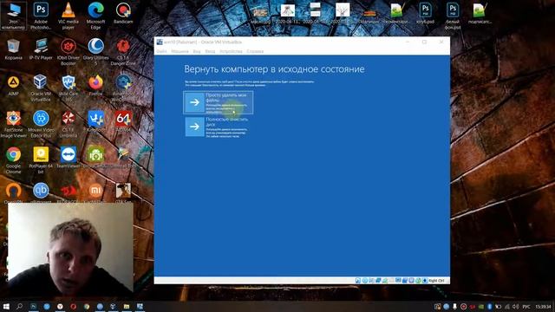The width and height of the screenshot is (555, 312).
Task: Select Google Chrome desktop shortcut
Action: (14, 160)
